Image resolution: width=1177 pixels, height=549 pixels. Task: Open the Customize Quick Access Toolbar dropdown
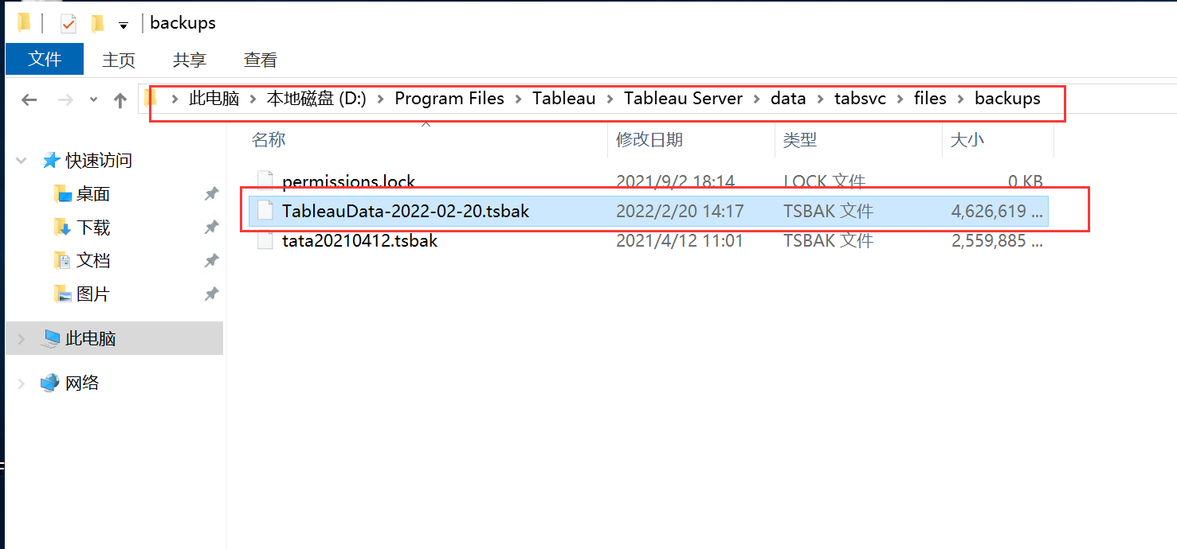[124, 25]
